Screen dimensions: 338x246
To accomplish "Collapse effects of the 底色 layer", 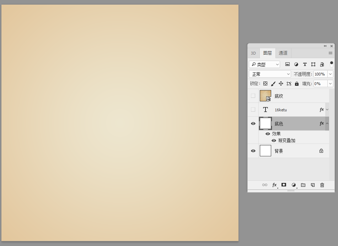I will click(x=327, y=123).
